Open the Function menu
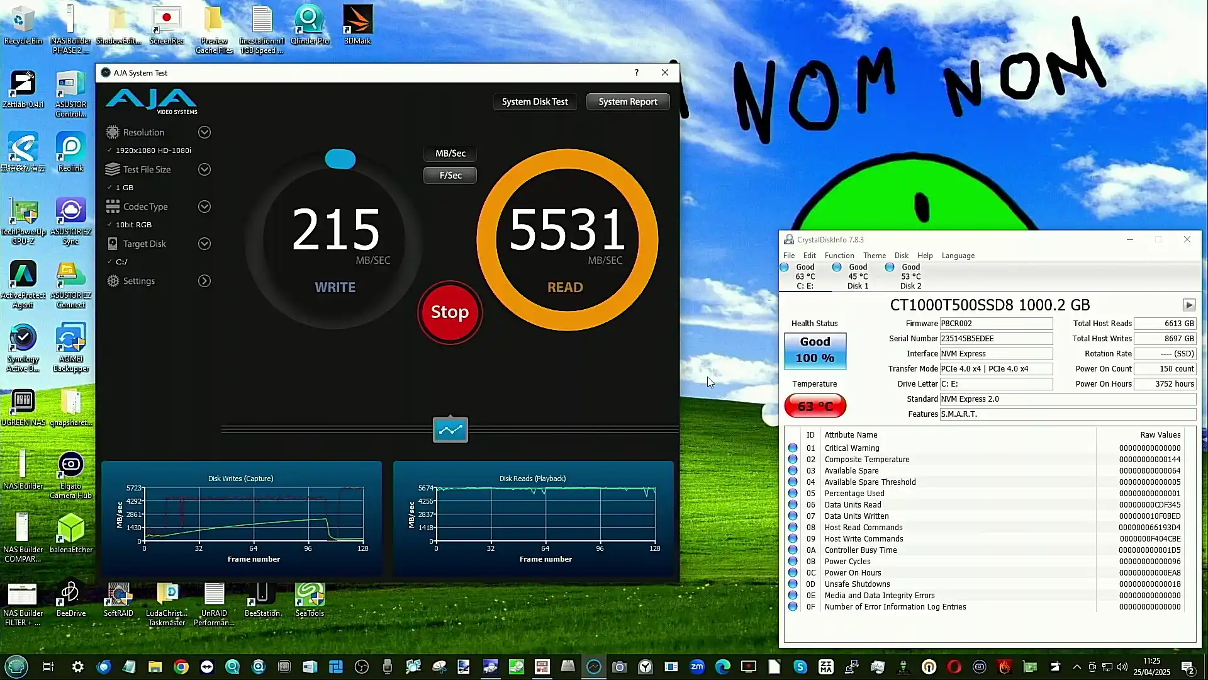Image resolution: width=1208 pixels, height=680 pixels. tap(839, 256)
